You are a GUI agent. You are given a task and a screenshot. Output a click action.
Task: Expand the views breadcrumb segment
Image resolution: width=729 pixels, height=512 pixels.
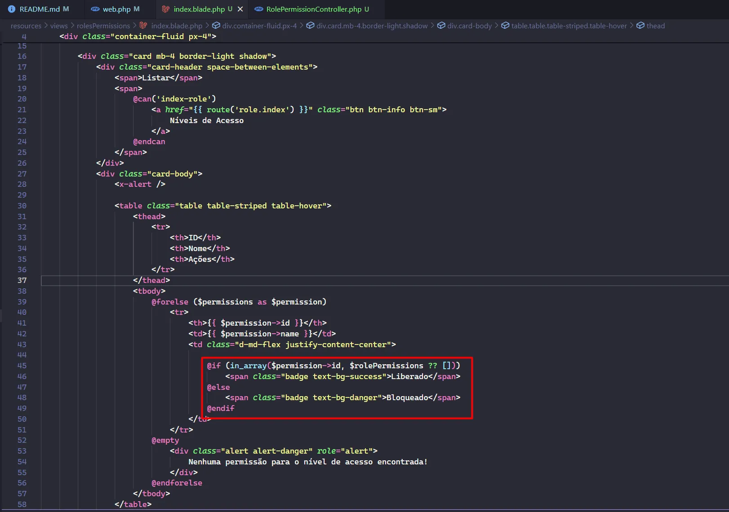point(59,26)
